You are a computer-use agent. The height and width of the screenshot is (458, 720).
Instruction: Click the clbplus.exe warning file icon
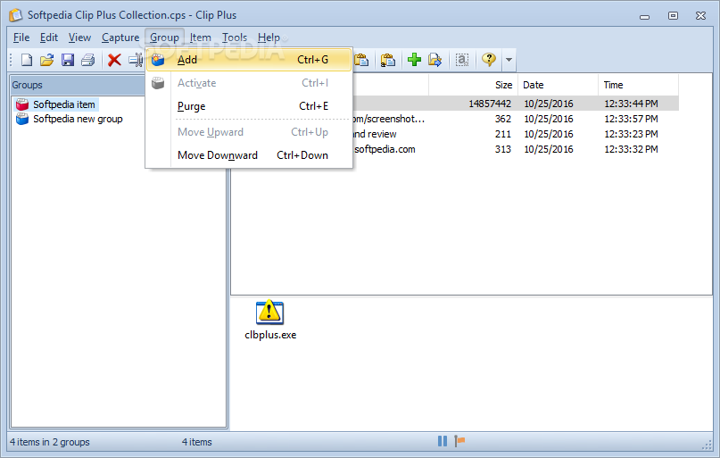(269, 312)
